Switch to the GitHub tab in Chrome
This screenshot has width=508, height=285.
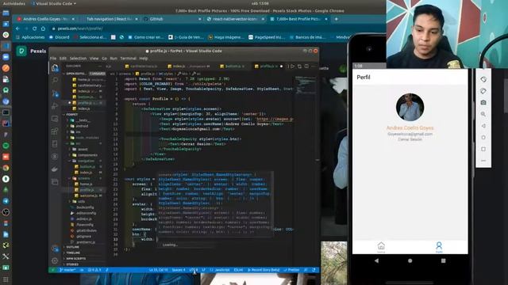171,19
